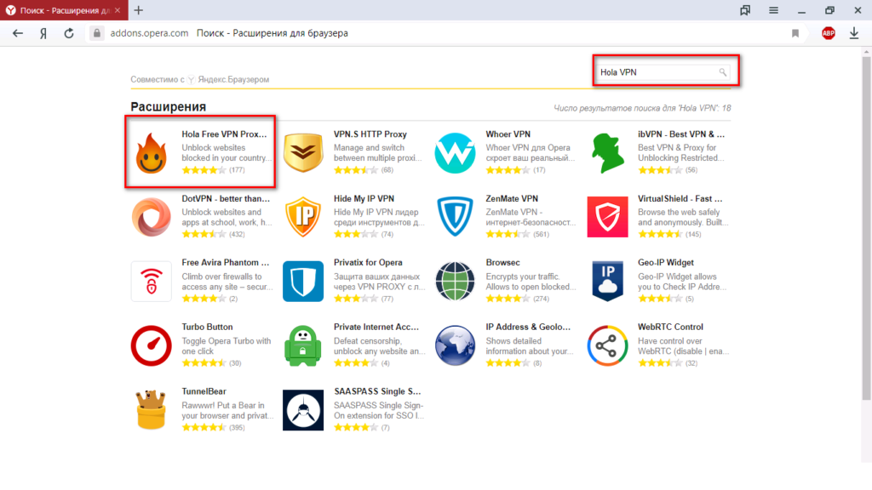Viewport: 872px width, 490px height.
Task: Open the downloads arrow icon
Action: click(854, 33)
